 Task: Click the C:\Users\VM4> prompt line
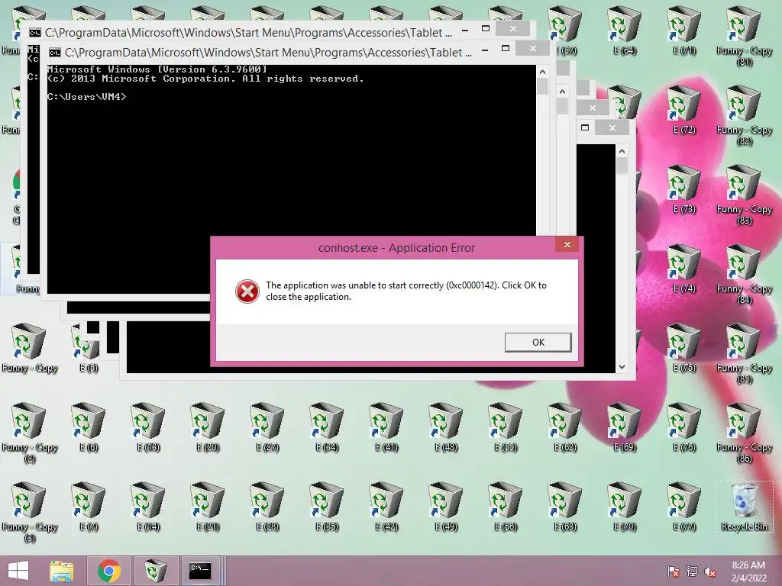pyautogui.click(x=87, y=97)
